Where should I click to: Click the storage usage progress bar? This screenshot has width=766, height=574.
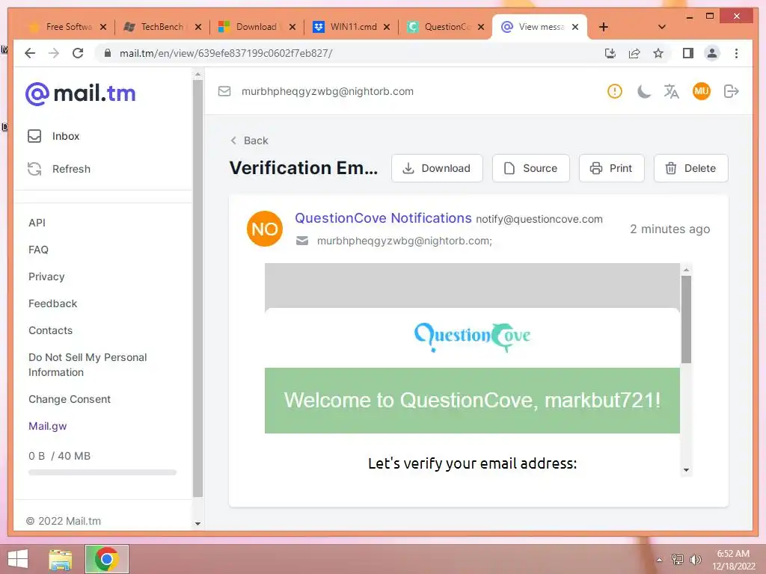[102, 472]
